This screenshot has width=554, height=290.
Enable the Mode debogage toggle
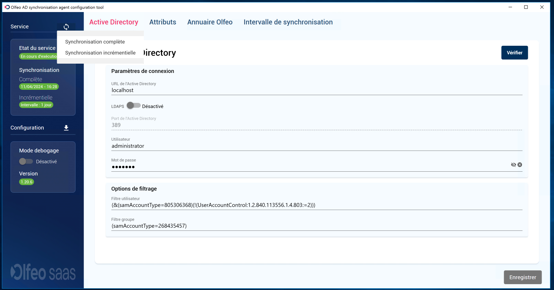(x=26, y=161)
